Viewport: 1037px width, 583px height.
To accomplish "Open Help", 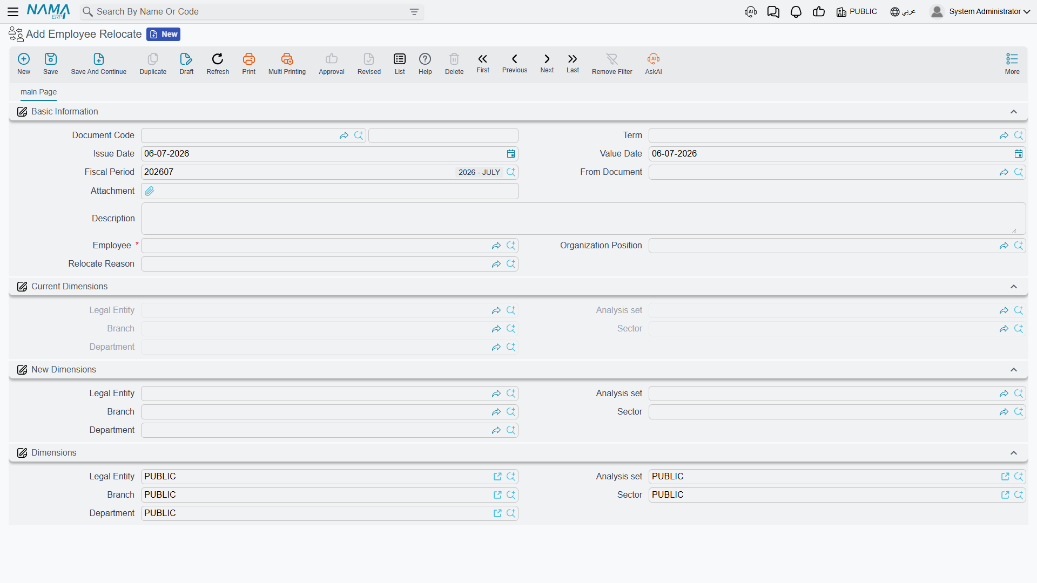I will [425, 64].
